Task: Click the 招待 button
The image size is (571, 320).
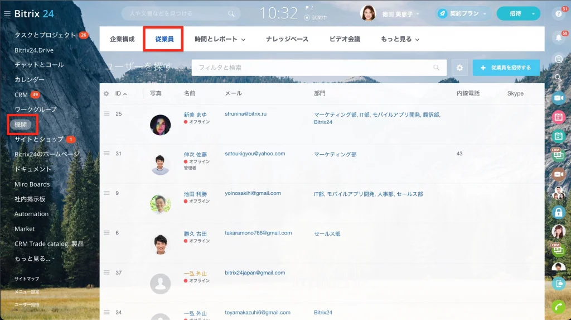Action: [x=515, y=14]
